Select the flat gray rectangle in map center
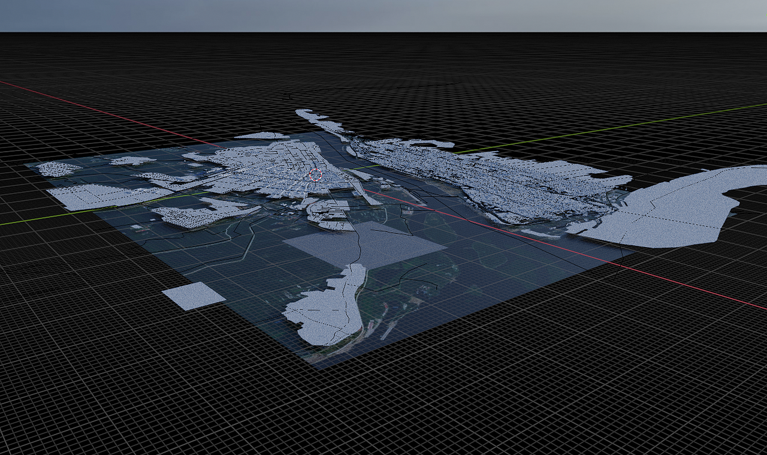767x455 pixels. 365,245
